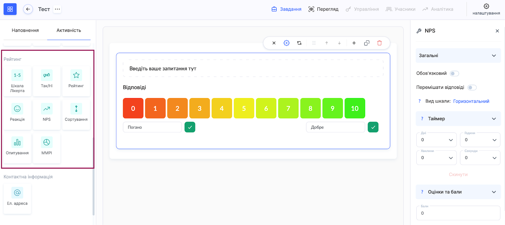The height and width of the screenshot is (225, 505).
Task: Duplicate the question with copy icon
Action: [366, 43]
